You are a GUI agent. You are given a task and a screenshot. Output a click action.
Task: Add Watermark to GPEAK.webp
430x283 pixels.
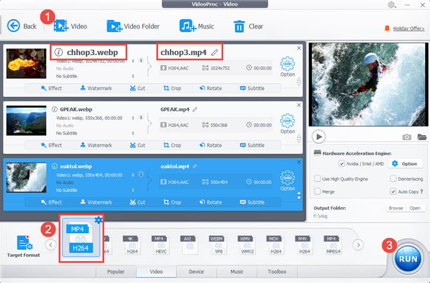tap(97, 145)
